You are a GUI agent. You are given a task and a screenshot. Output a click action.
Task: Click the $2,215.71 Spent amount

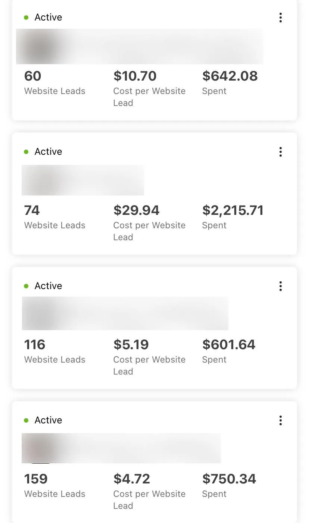click(x=233, y=210)
